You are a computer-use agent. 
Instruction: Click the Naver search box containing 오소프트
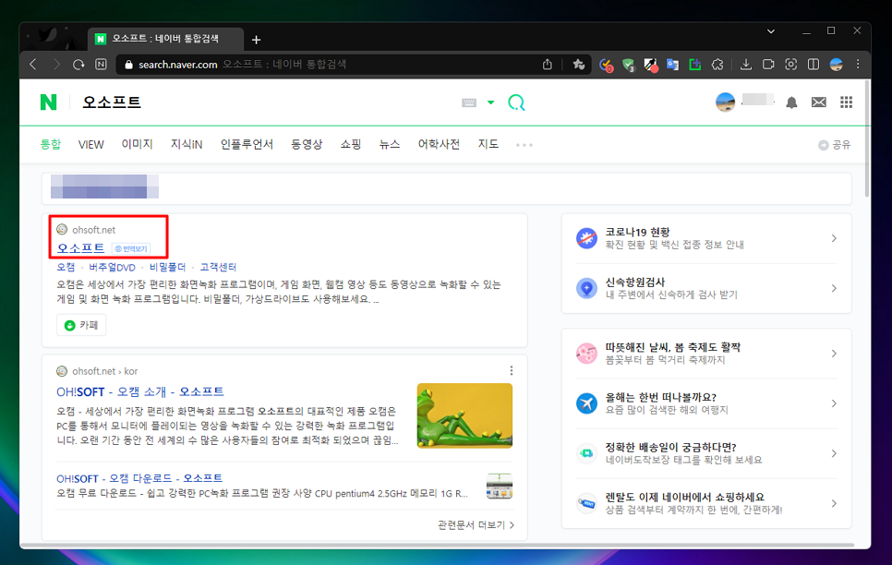[268, 102]
